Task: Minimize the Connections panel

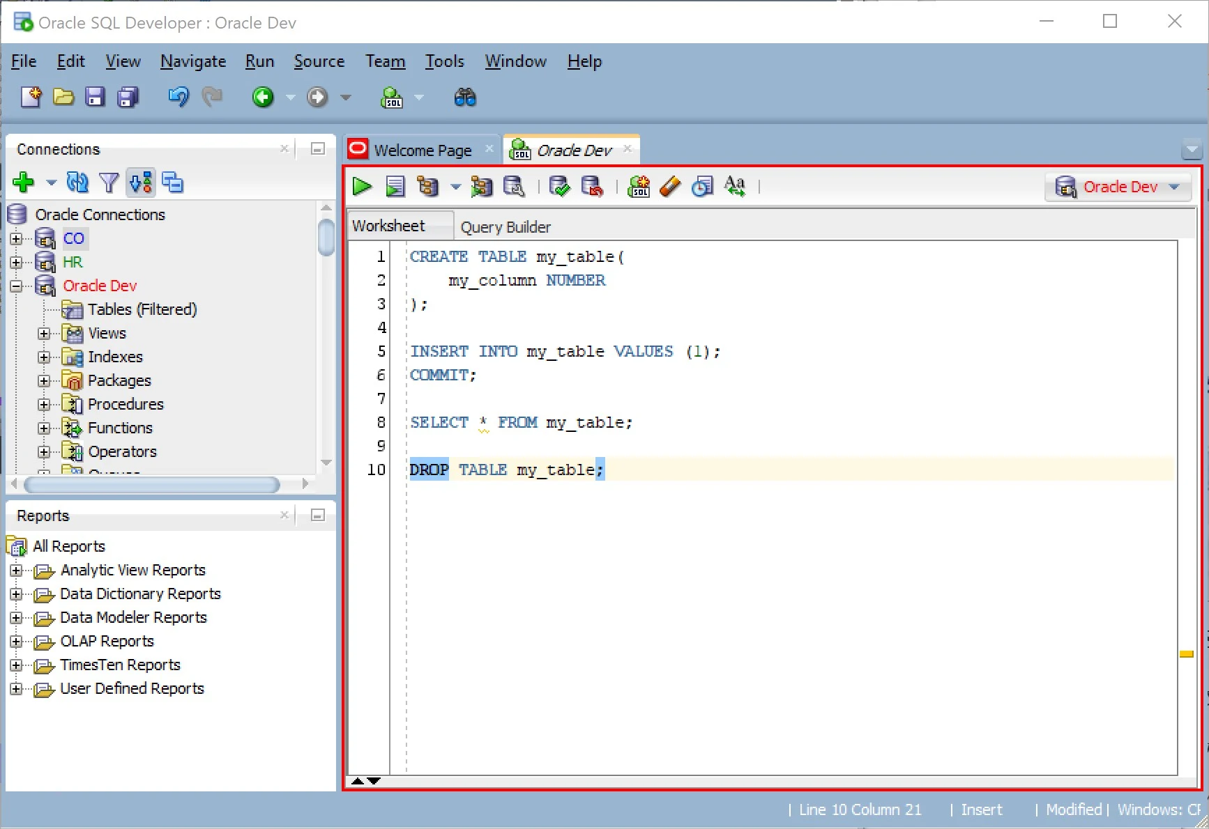Action: pos(317,148)
